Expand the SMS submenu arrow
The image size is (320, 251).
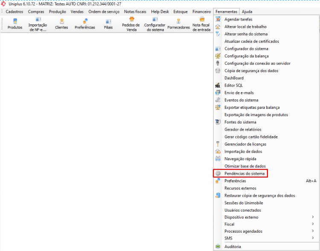(x=313, y=238)
